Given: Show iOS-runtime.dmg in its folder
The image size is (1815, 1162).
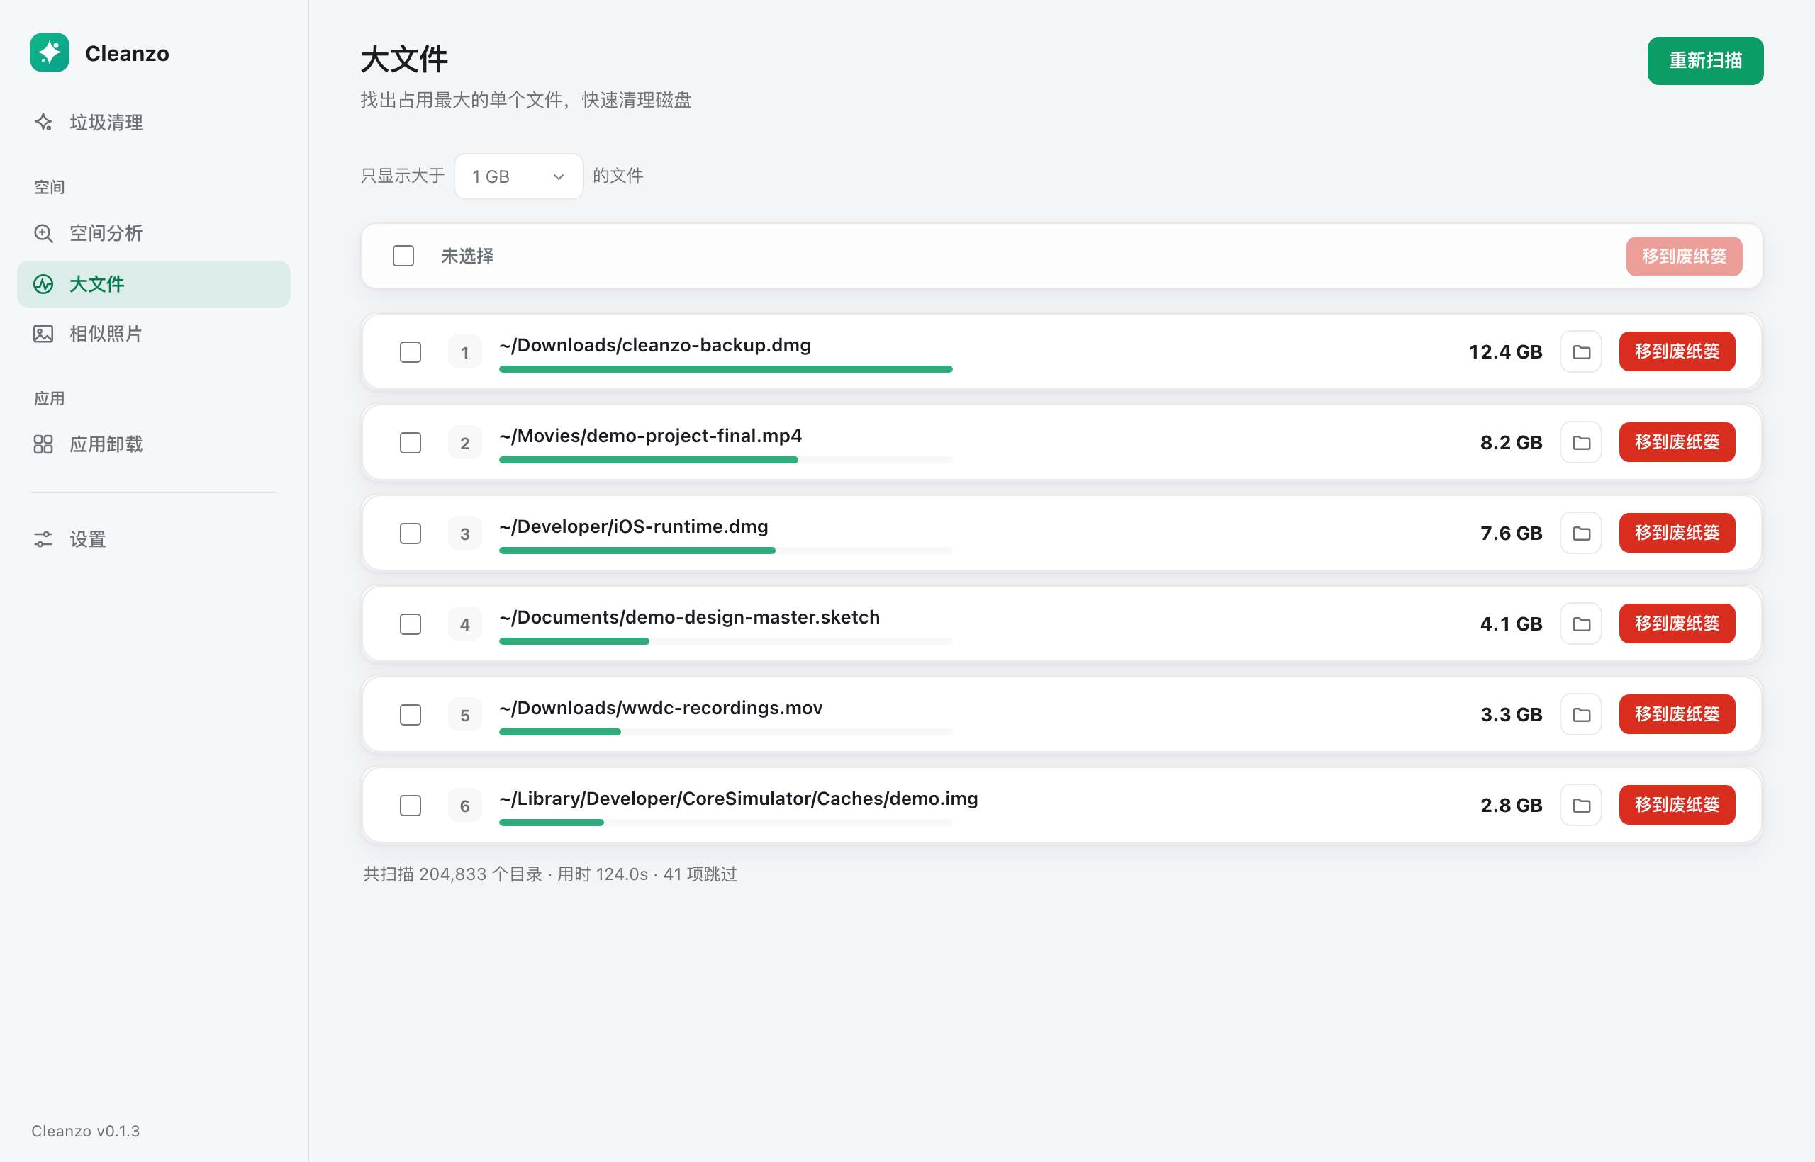Looking at the screenshot, I should [1581, 533].
